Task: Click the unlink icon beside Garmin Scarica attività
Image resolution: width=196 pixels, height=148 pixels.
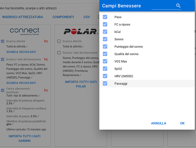Action: point(46,41)
